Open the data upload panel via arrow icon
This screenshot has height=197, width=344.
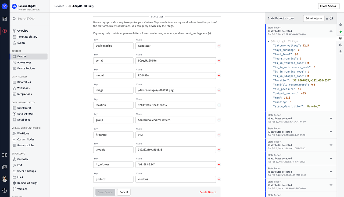click(340, 51)
